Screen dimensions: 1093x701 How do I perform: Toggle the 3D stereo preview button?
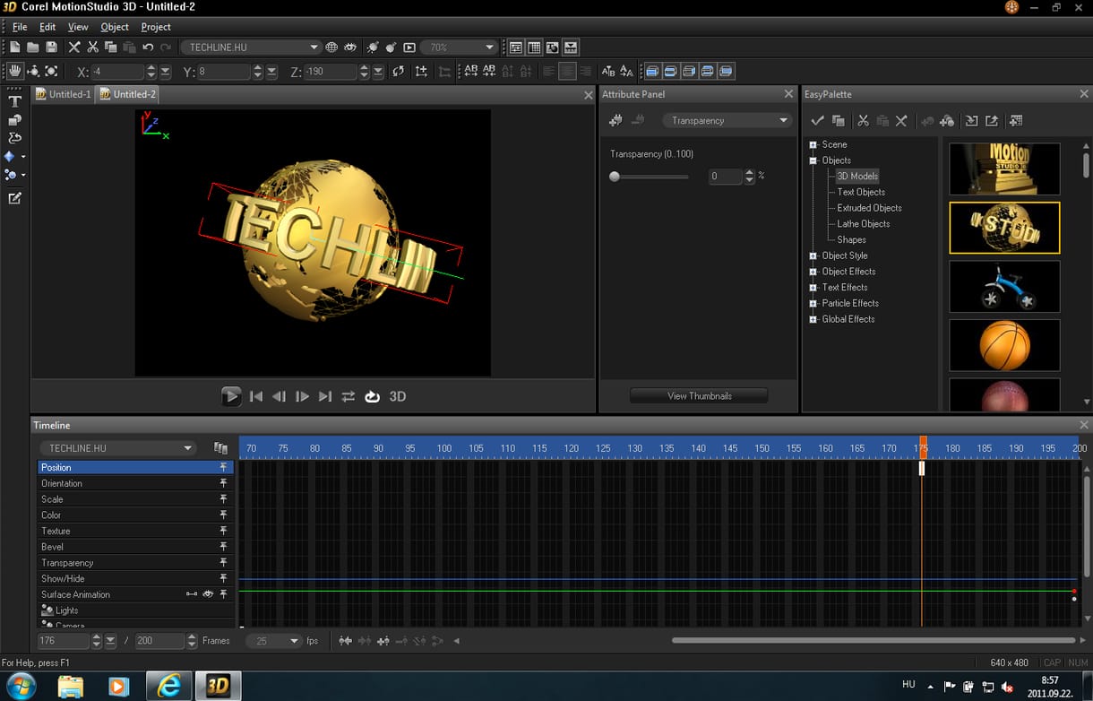398,396
